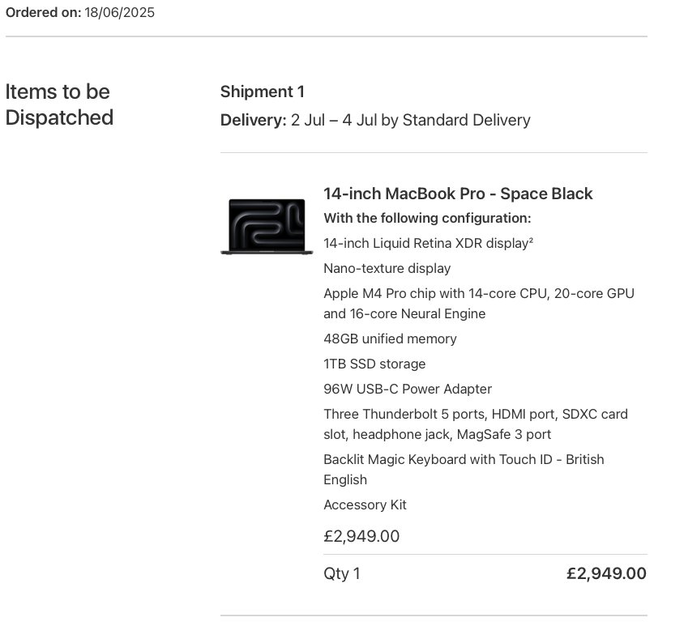Image resolution: width=684 pixels, height=626 pixels.
Task: Click the bold line total £2,949.00
Action: point(606,573)
